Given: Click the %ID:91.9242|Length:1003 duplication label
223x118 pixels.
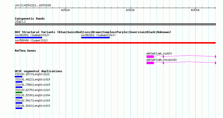Looking at the screenshot, I should pyautogui.click(x=33, y=106).
